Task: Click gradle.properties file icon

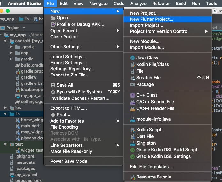Action: (x=18, y=71)
